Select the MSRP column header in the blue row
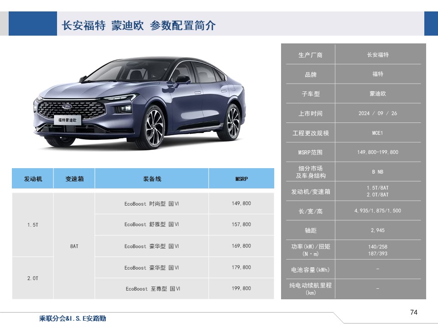Image resolution: width=438 pixels, height=329 pixels. pos(242,179)
